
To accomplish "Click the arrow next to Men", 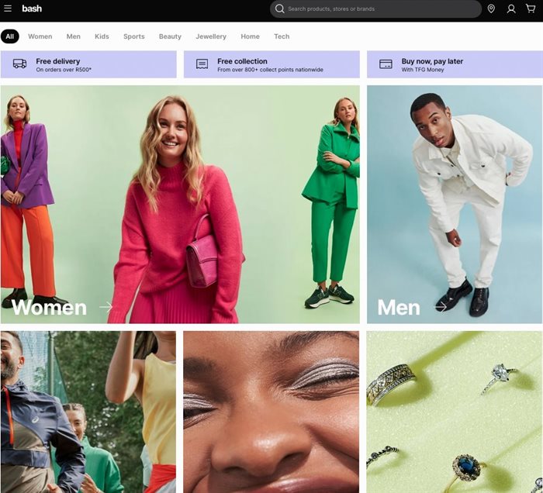I will coord(441,308).
